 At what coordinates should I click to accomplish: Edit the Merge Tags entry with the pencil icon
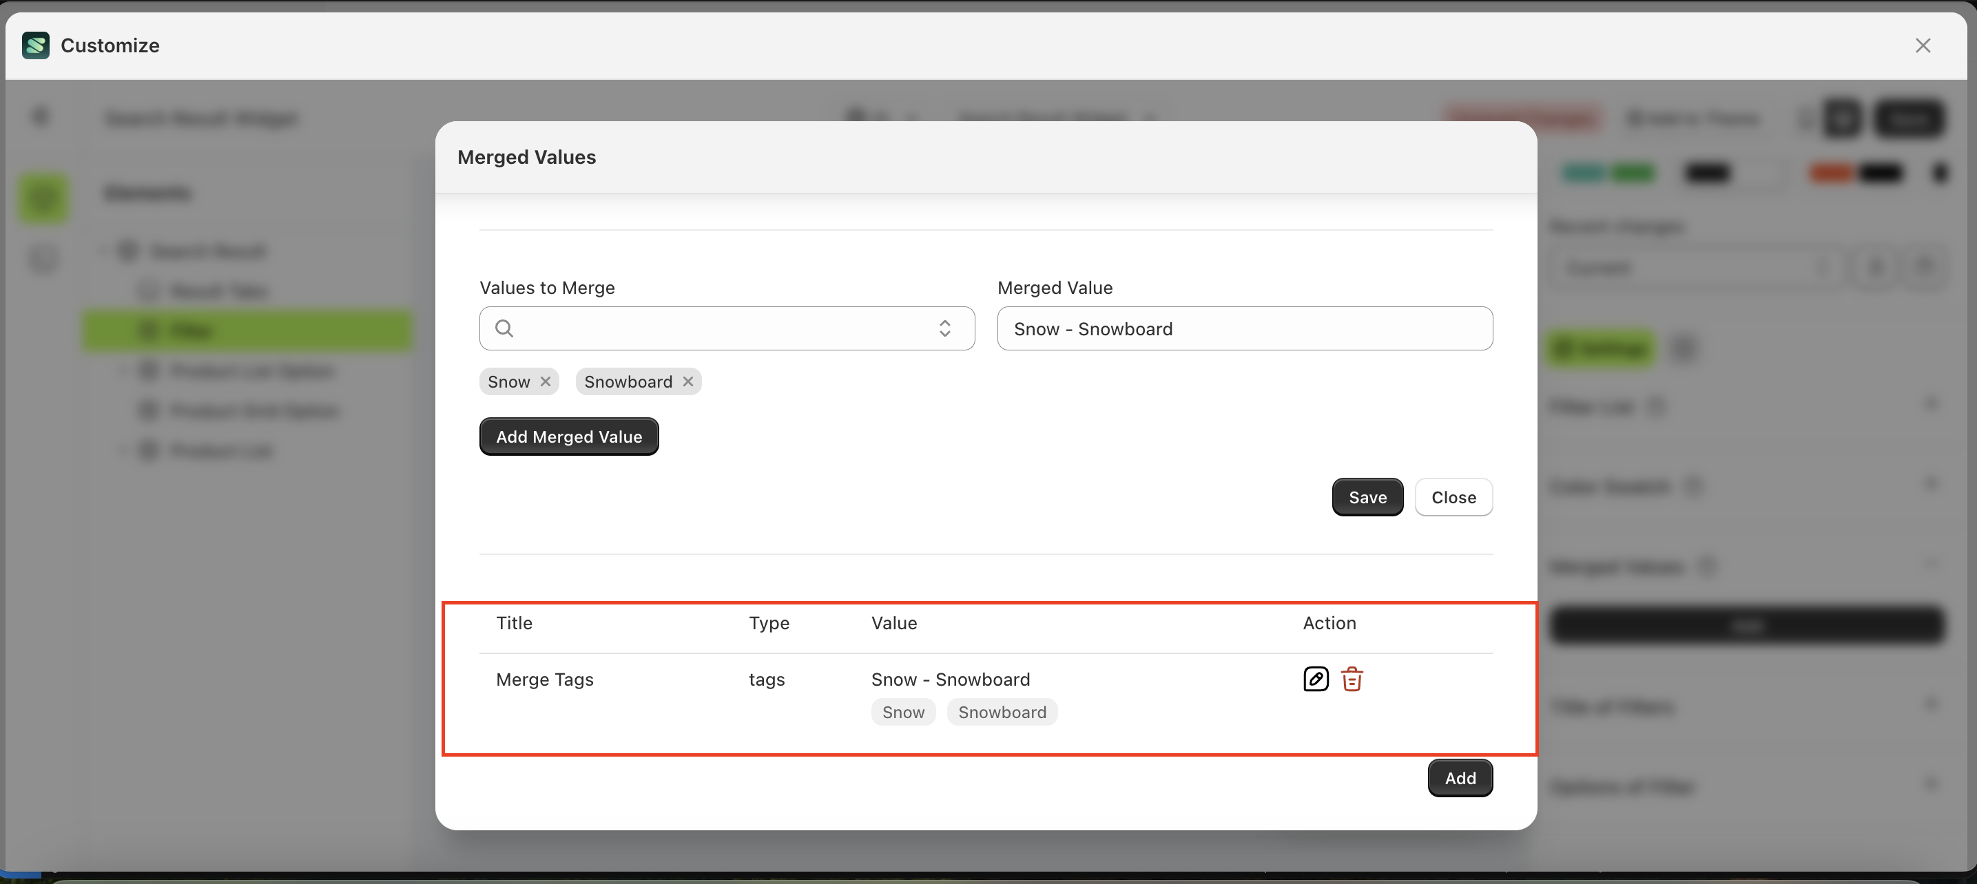(1316, 679)
